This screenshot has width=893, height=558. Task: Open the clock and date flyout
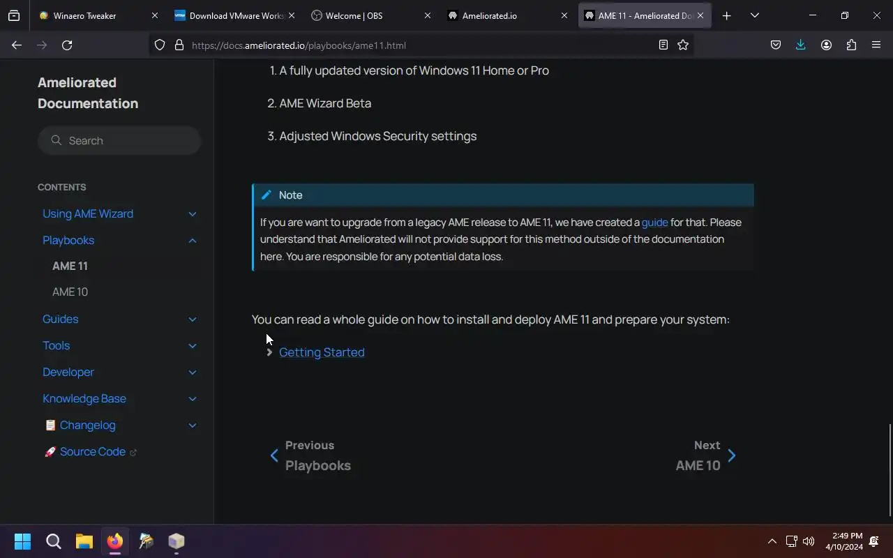coord(843,541)
